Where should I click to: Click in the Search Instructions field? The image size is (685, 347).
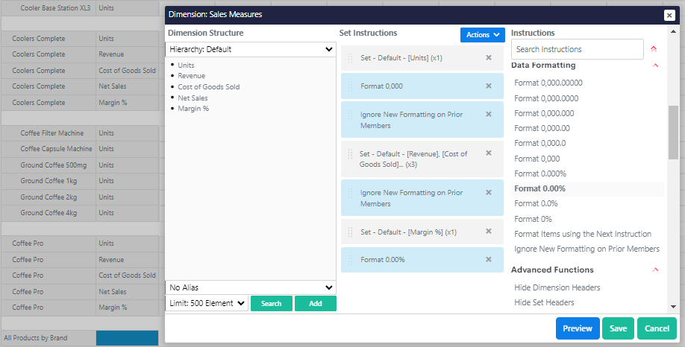tap(577, 49)
